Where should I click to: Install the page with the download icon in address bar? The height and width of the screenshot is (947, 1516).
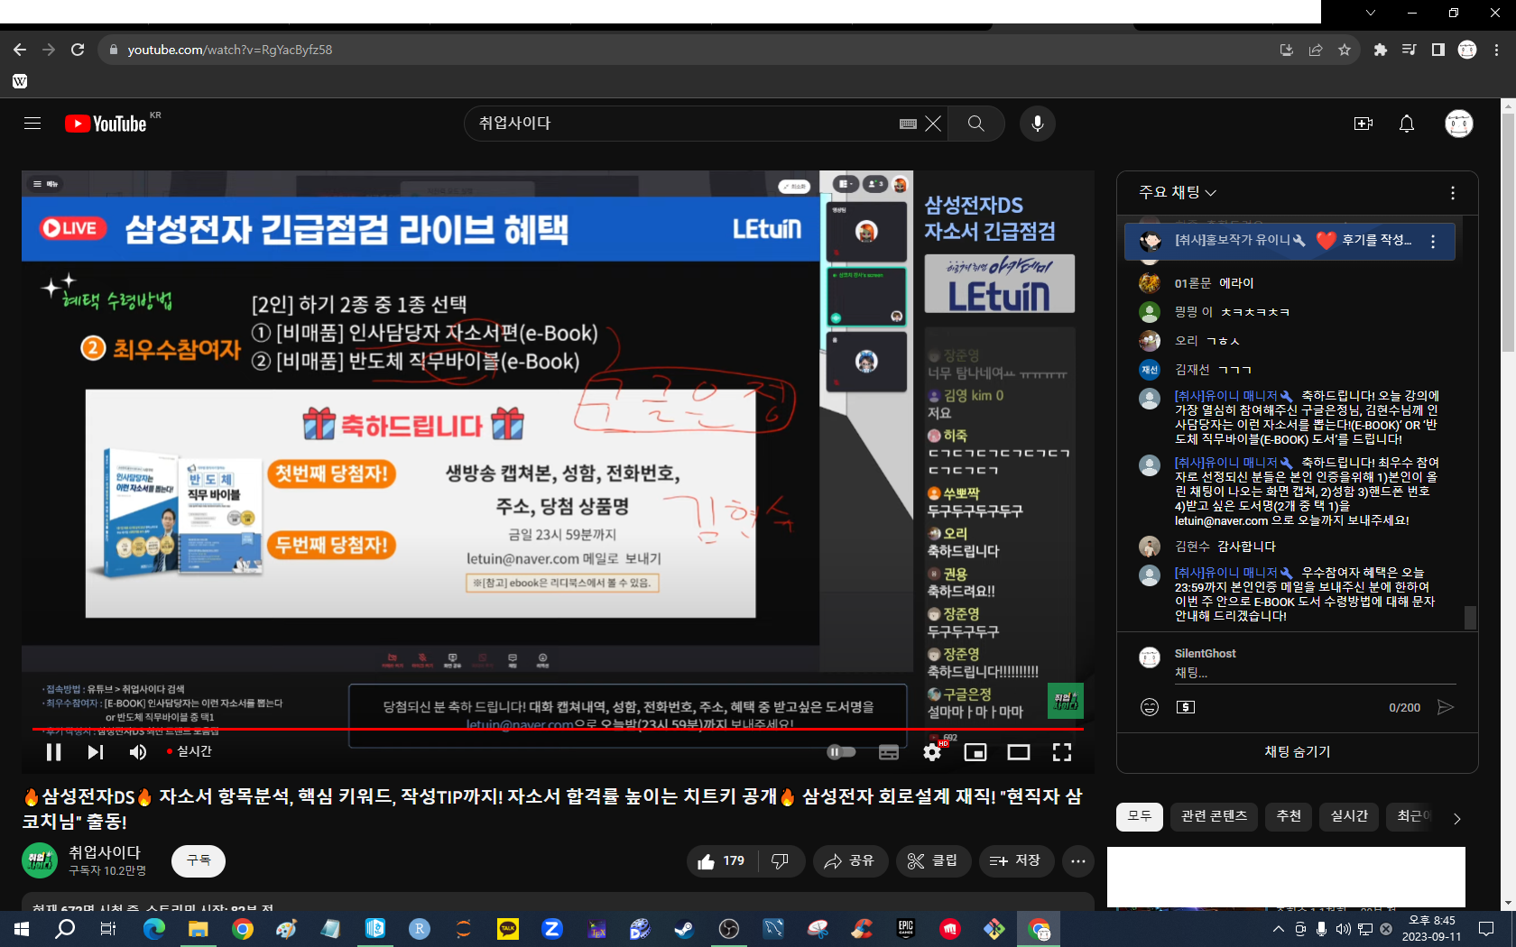tap(1287, 50)
